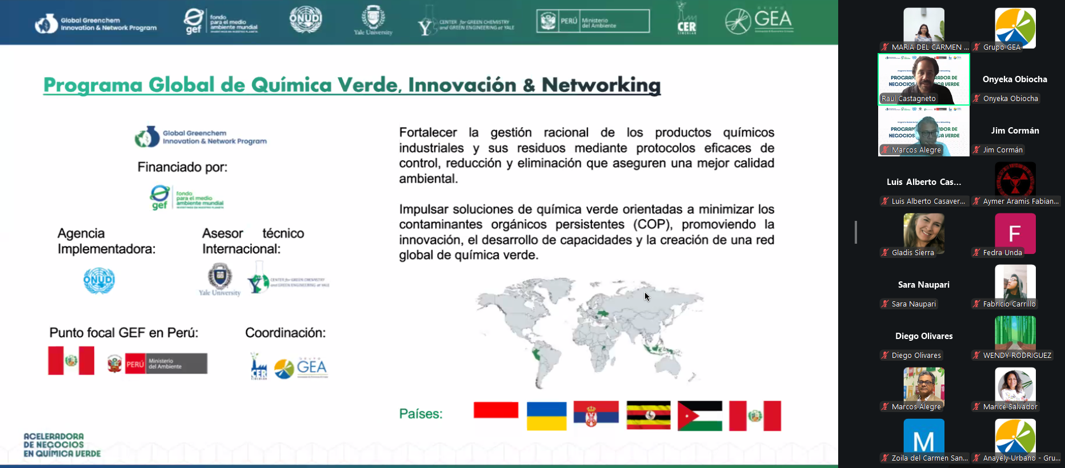This screenshot has width=1065, height=468.
Task: Click Fedra Unda's pink "F" avatar
Action: point(1015,233)
